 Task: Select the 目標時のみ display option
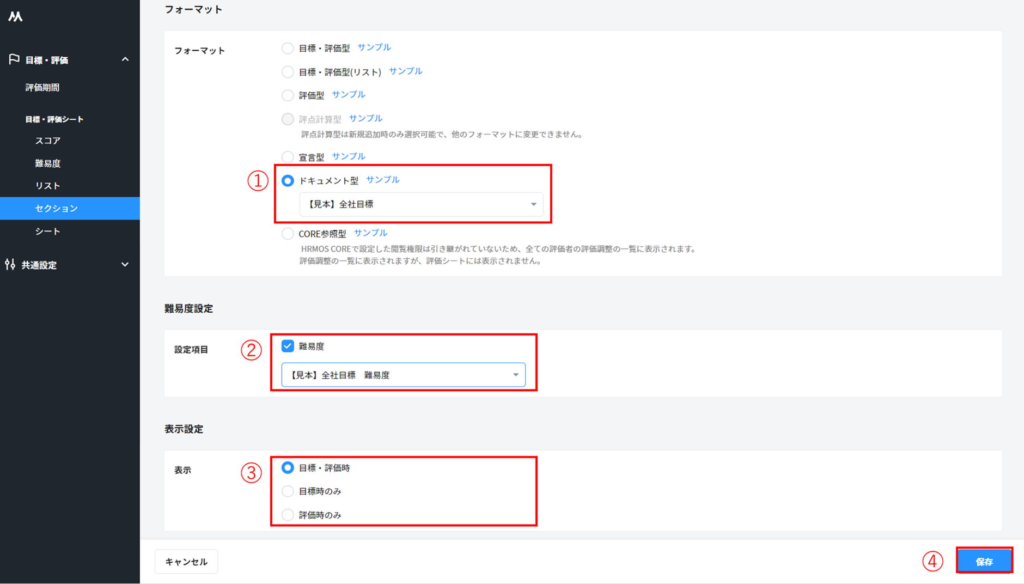288,491
